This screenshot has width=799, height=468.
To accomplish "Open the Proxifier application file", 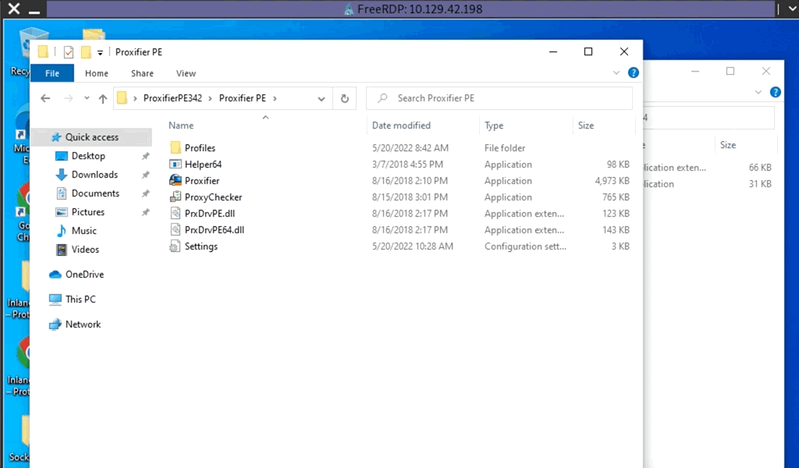I will click(201, 181).
